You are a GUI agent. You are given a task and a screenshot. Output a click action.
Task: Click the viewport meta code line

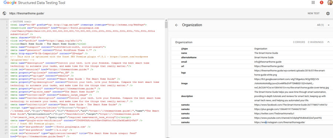point(58,47)
